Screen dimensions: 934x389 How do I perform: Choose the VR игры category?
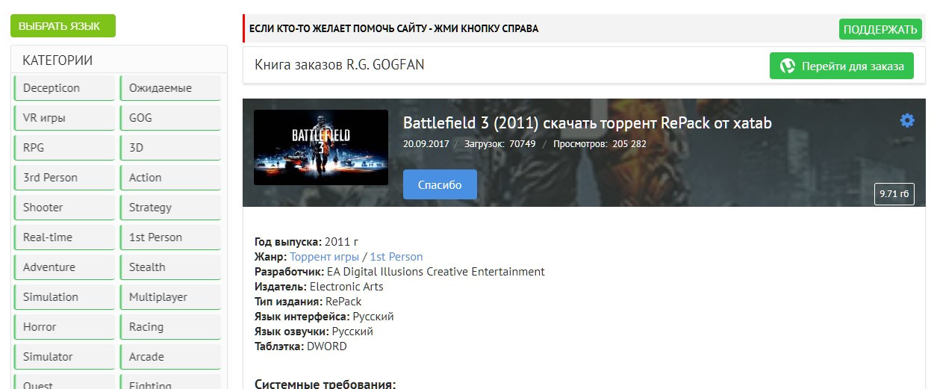(64, 118)
